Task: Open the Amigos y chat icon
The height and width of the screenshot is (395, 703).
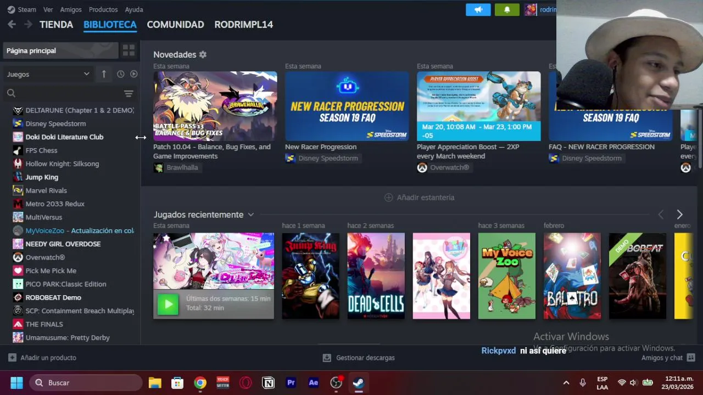Action: pos(691,358)
